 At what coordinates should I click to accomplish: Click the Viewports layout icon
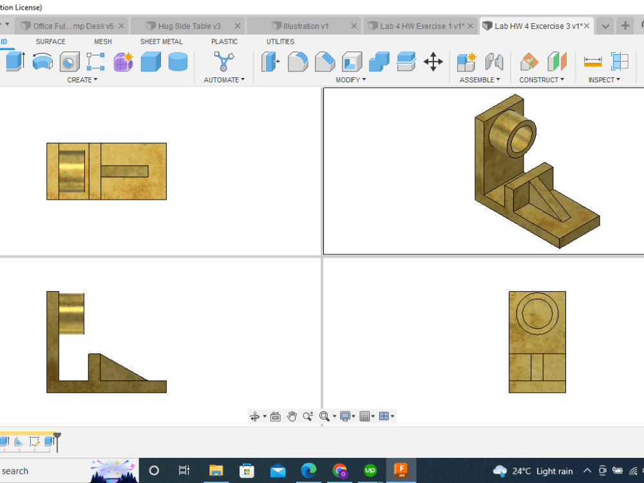(x=384, y=417)
